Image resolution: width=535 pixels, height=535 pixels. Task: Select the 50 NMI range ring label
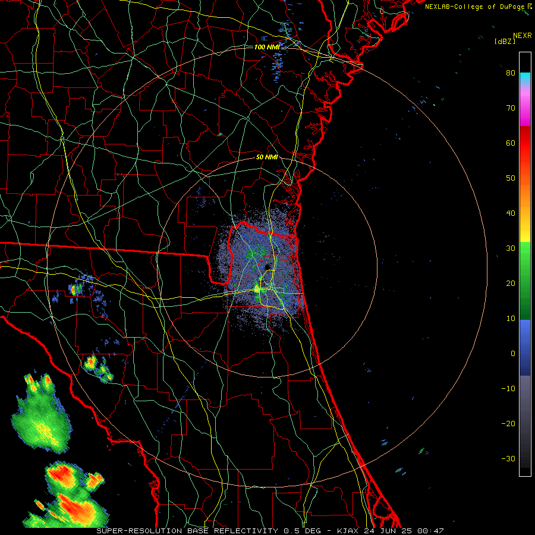(x=267, y=157)
